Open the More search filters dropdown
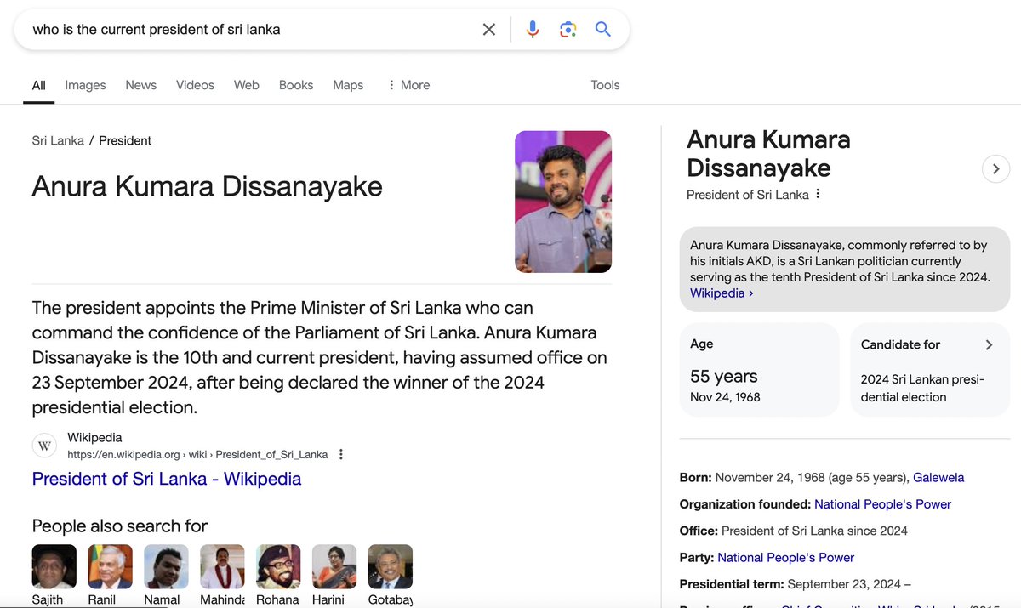 [x=408, y=85]
